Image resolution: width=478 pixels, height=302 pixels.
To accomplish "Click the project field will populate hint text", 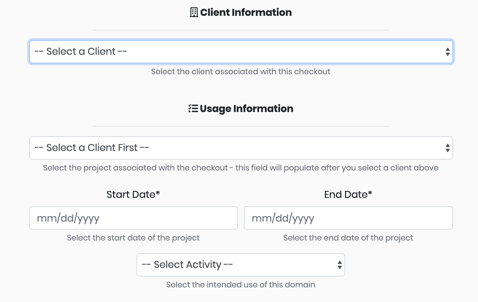I will [241, 168].
